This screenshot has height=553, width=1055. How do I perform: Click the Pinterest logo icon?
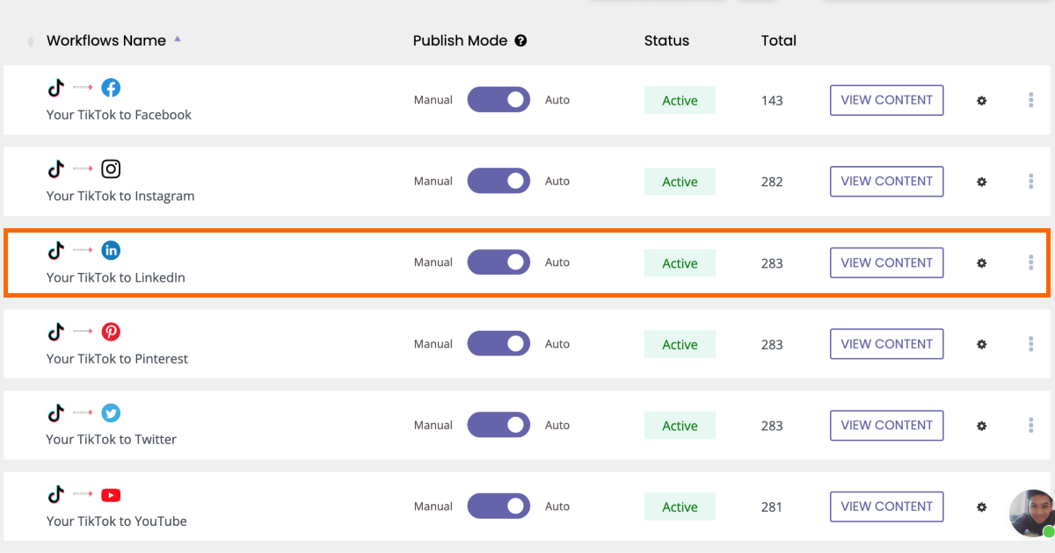(x=111, y=332)
